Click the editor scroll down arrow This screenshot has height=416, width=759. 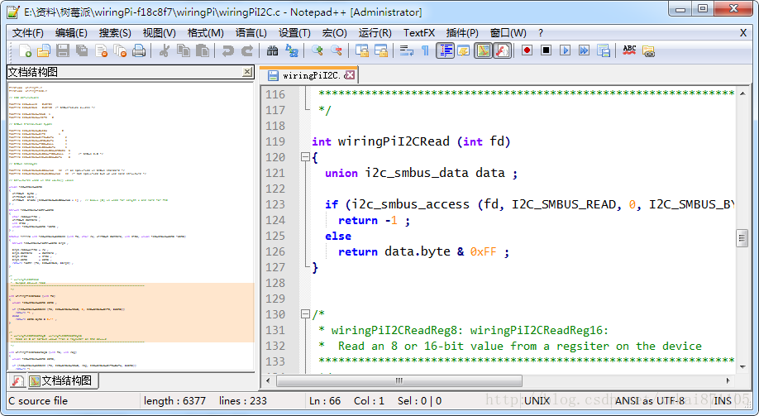(x=742, y=367)
